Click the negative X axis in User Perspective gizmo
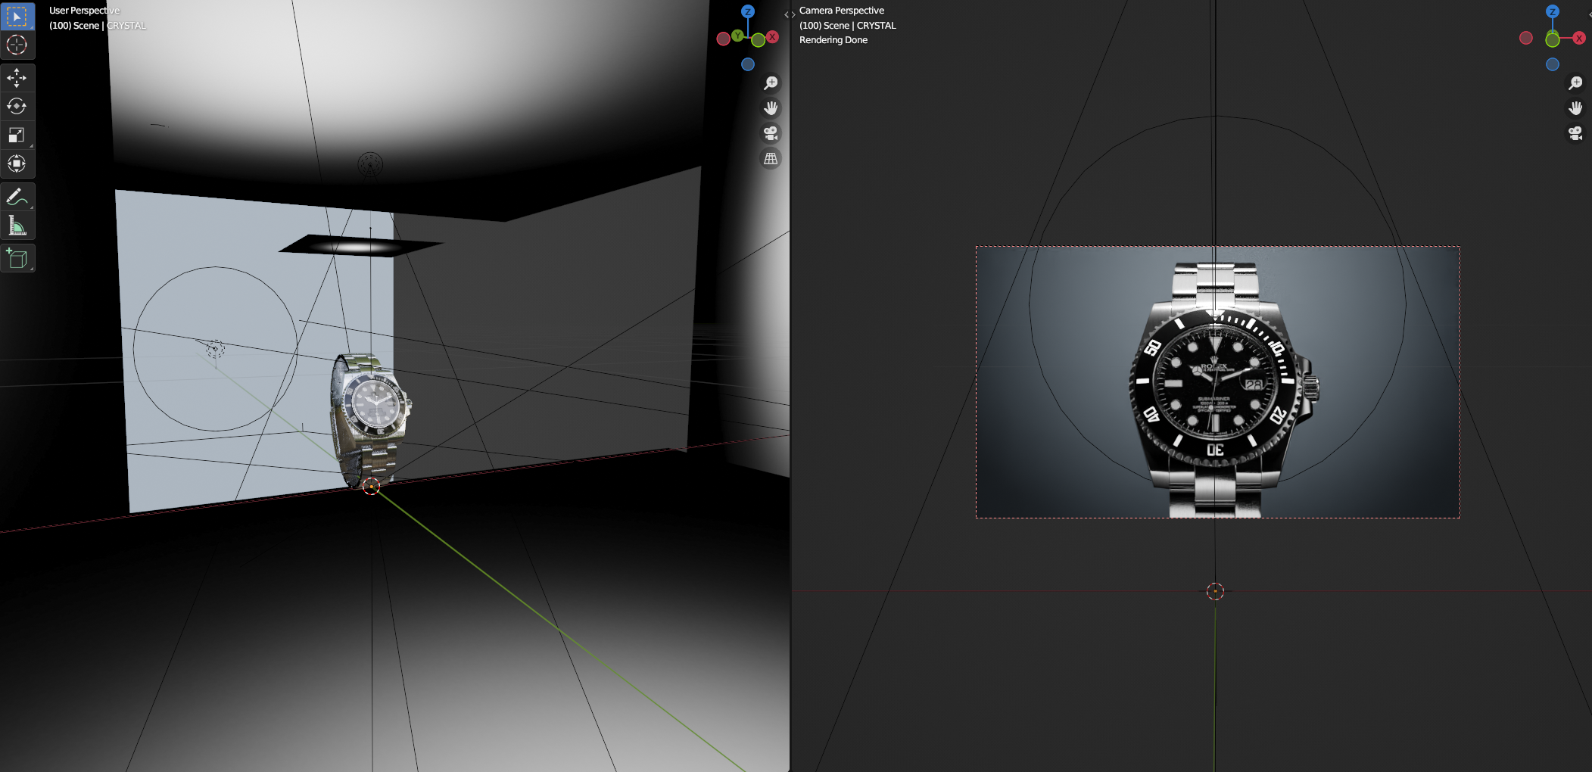 pos(724,39)
